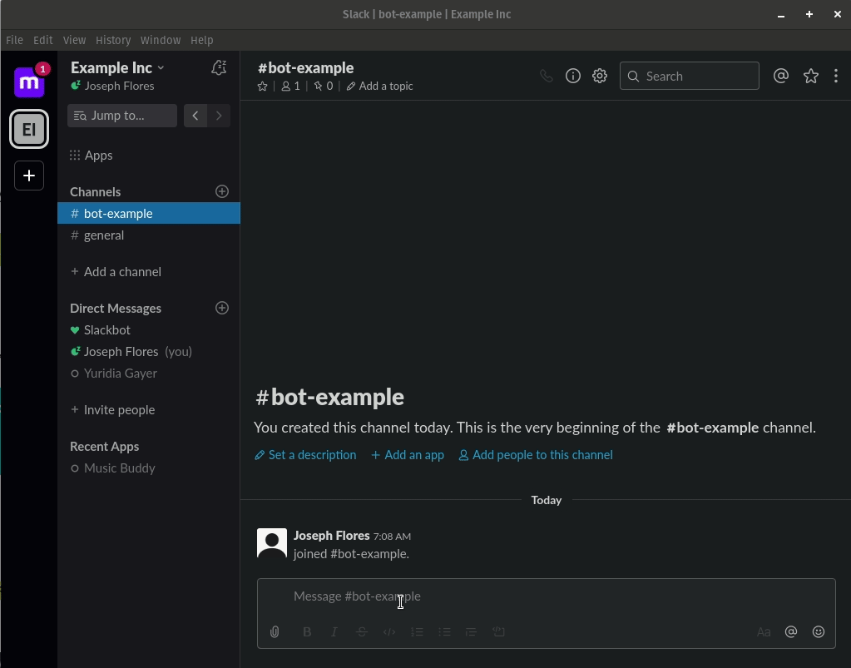Toggle bulleted list in composer
851x668 pixels.
click(444, 631)
